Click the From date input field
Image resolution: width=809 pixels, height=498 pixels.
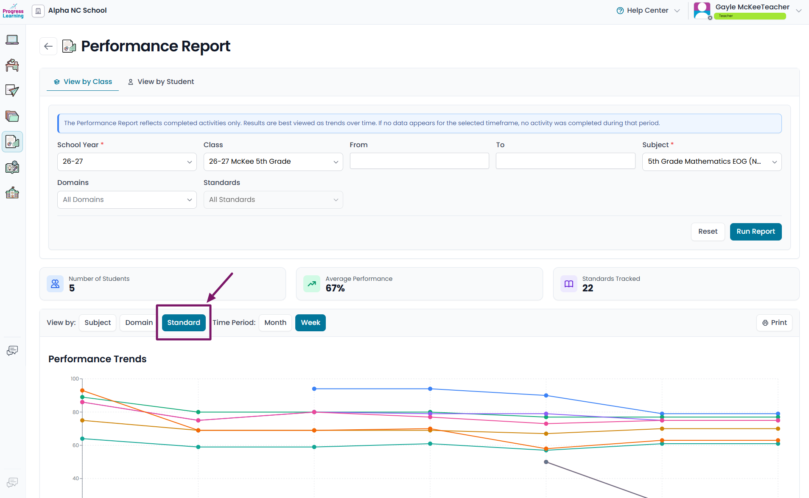click(x=419, y=161)
